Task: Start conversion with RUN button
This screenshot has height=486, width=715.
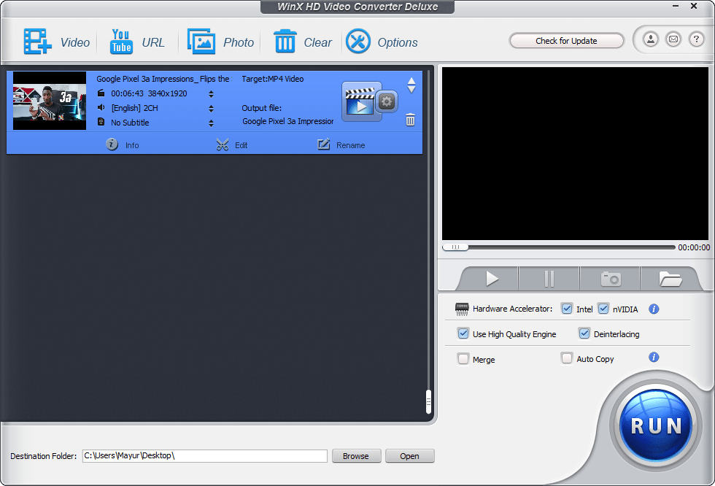Action: [x=656, y=426]
